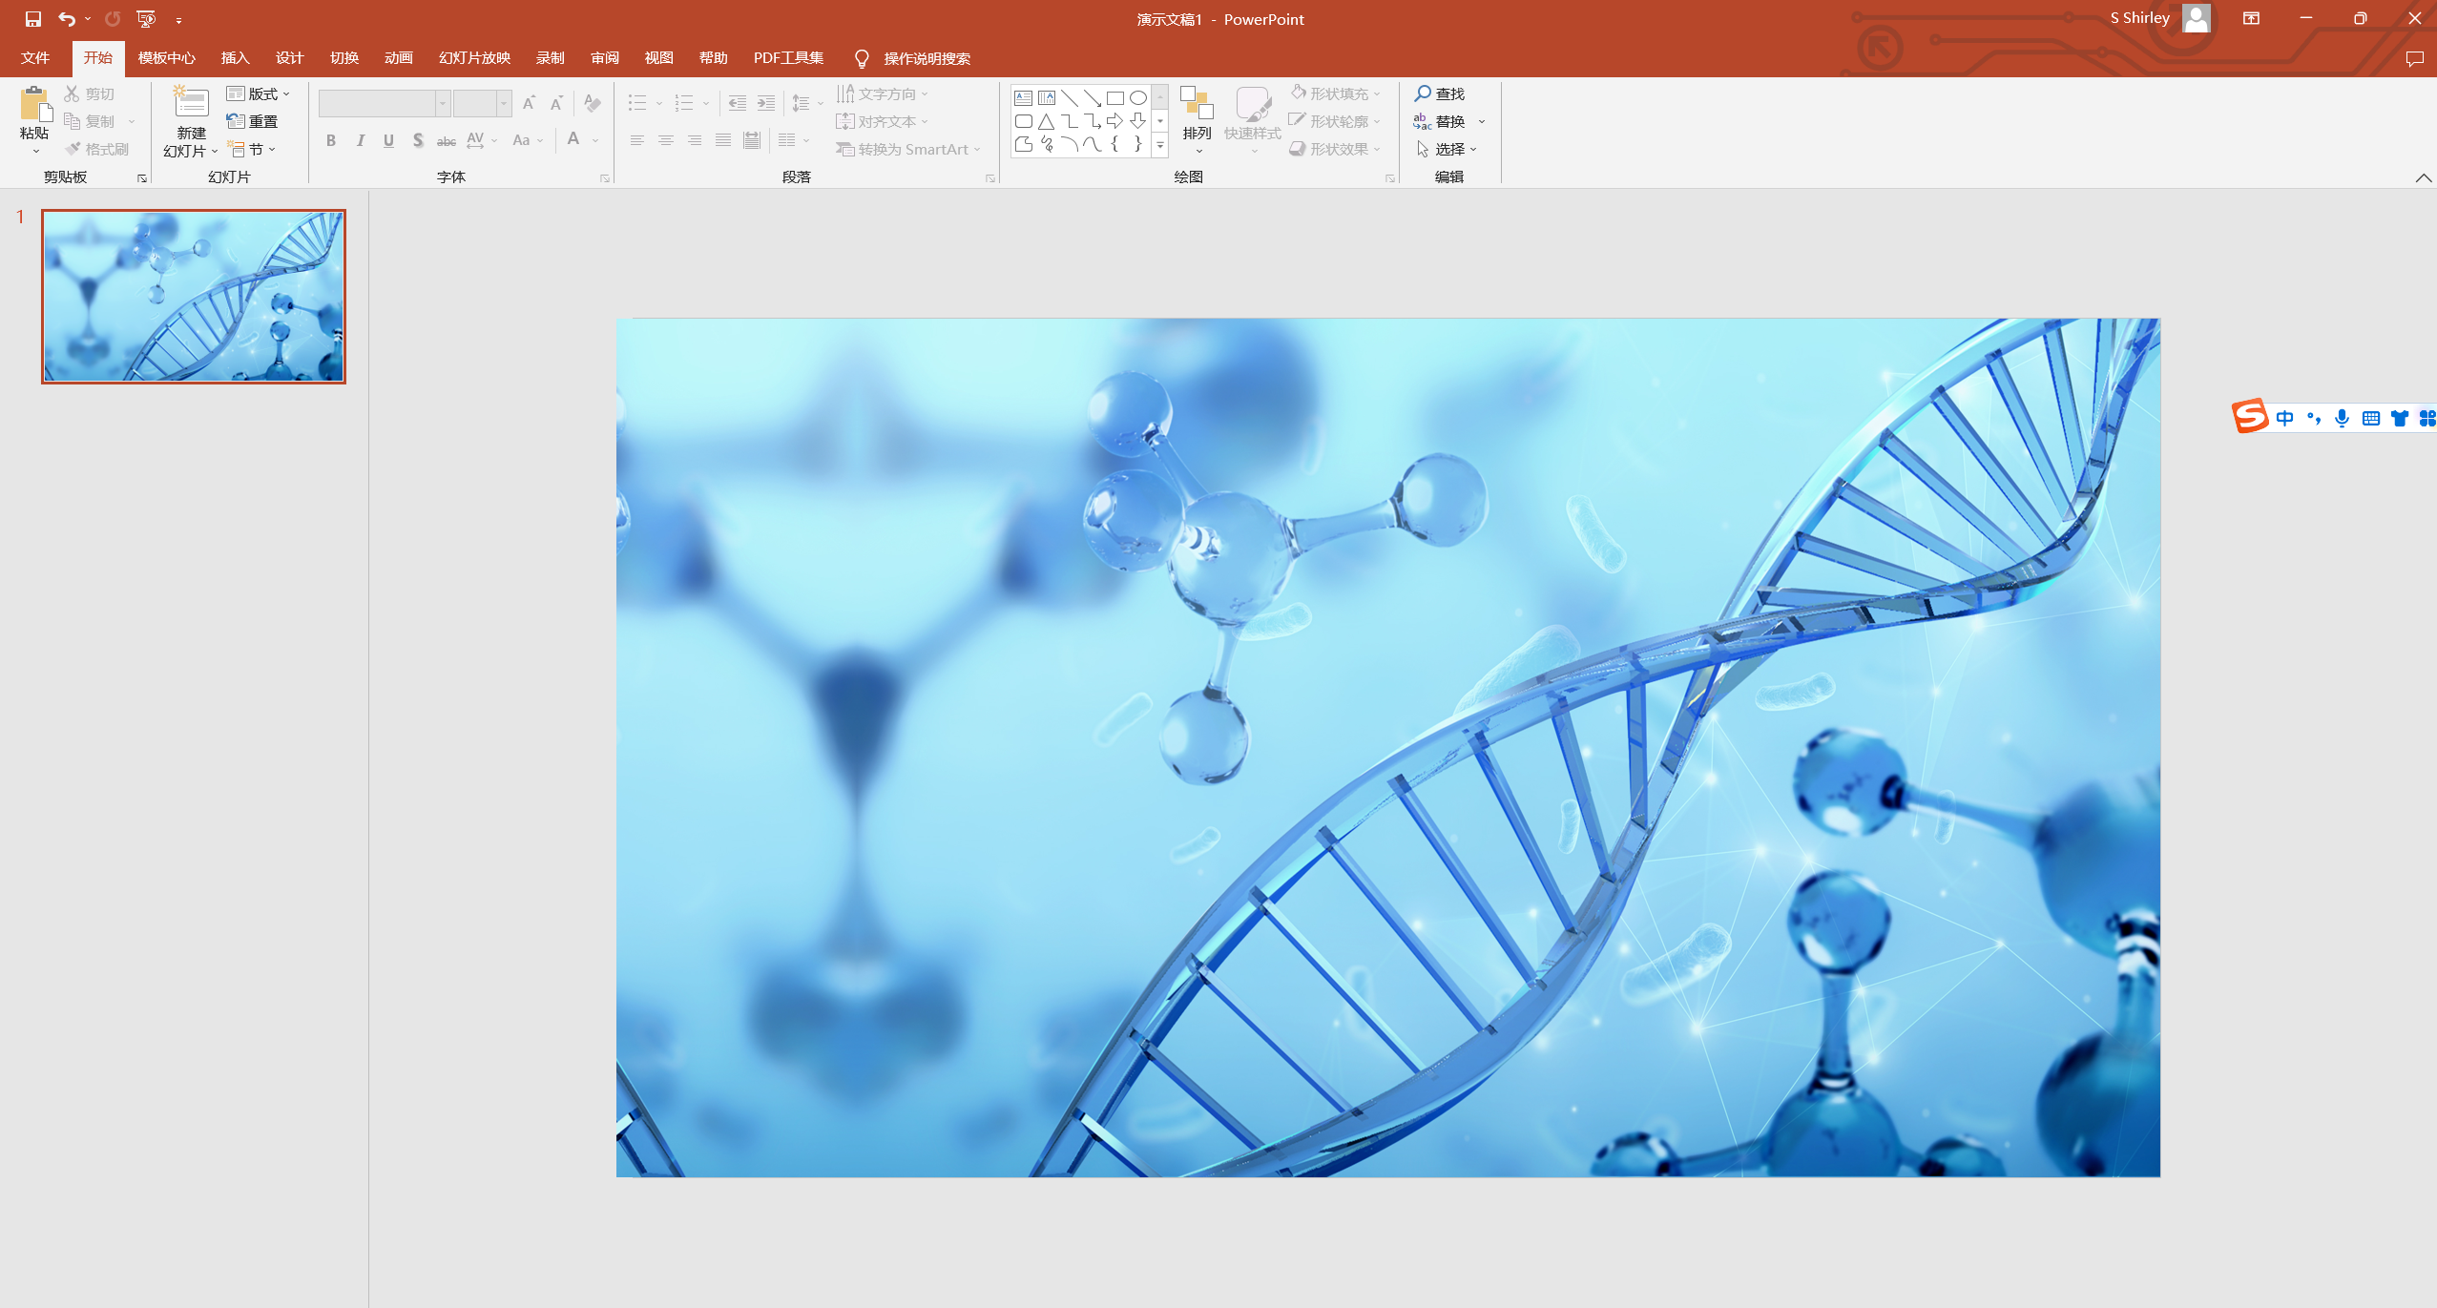This screenshot has height=1308, width=2437.
Task: Collapse the ribbon with the chevron
Action: coord(2423,177)
